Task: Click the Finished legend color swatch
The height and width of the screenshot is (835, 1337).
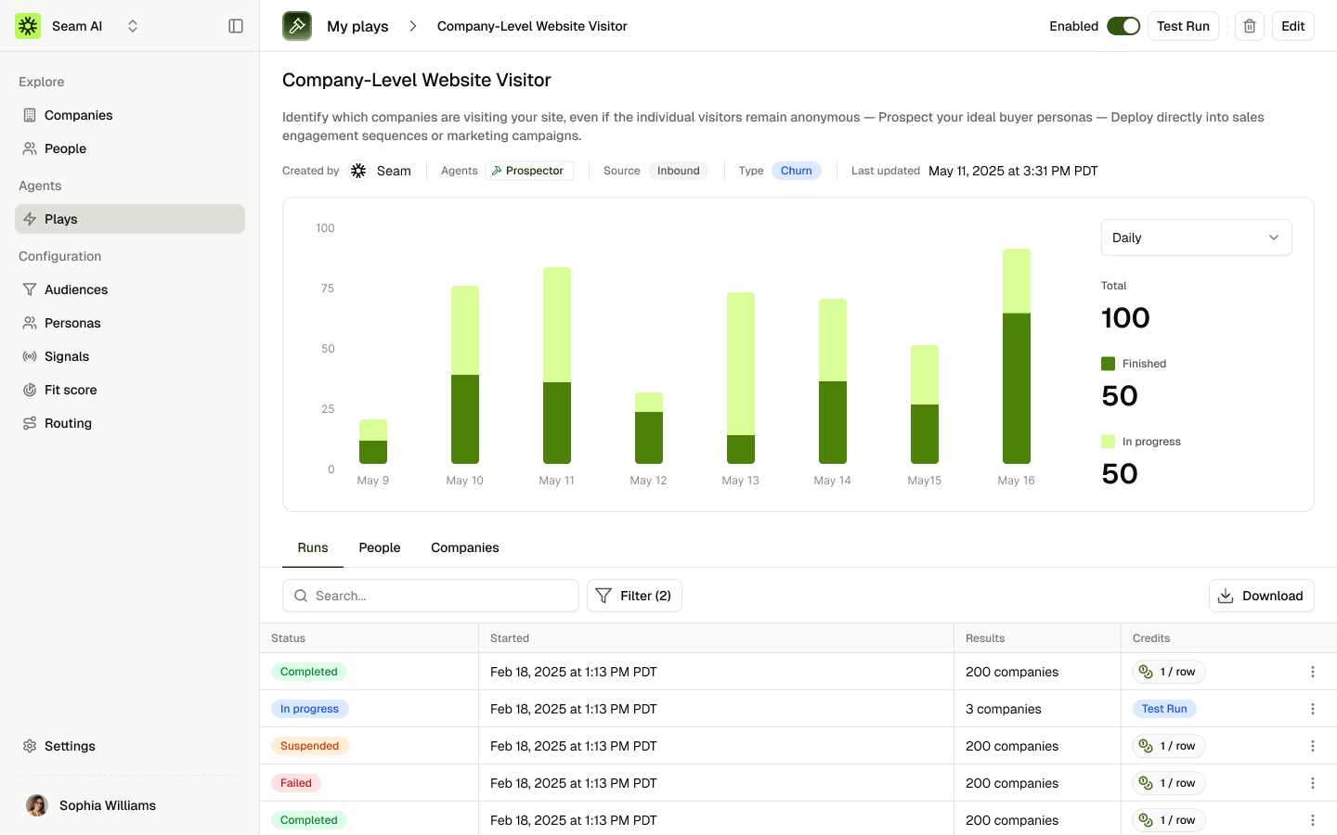Action: [x=1108, y=364]
